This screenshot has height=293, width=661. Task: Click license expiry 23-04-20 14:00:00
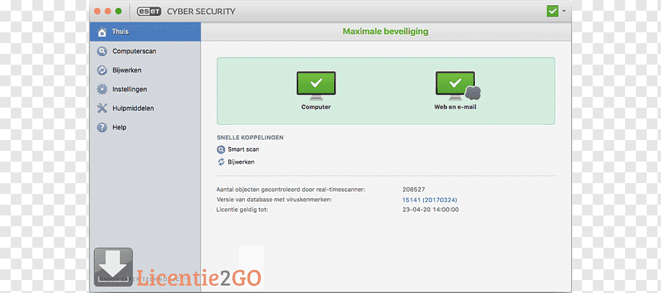pos(430,210)
